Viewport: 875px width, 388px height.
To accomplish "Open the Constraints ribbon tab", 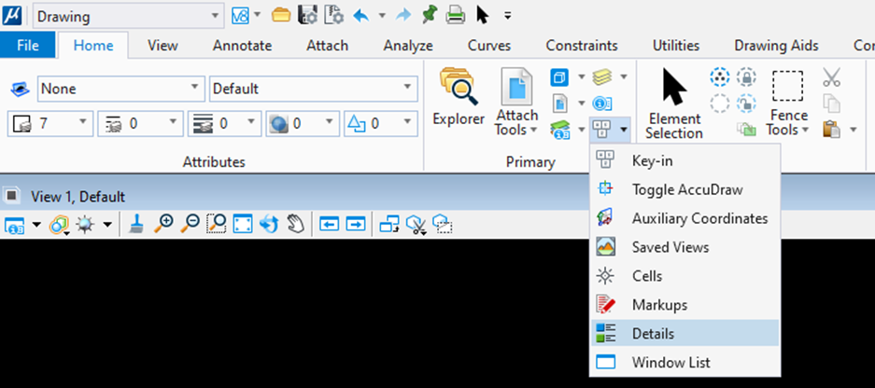I will tap(582, 45).
